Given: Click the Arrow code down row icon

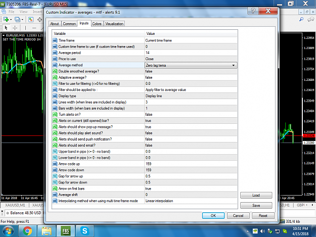Looking at the screenshot, I should coord(55,170).
